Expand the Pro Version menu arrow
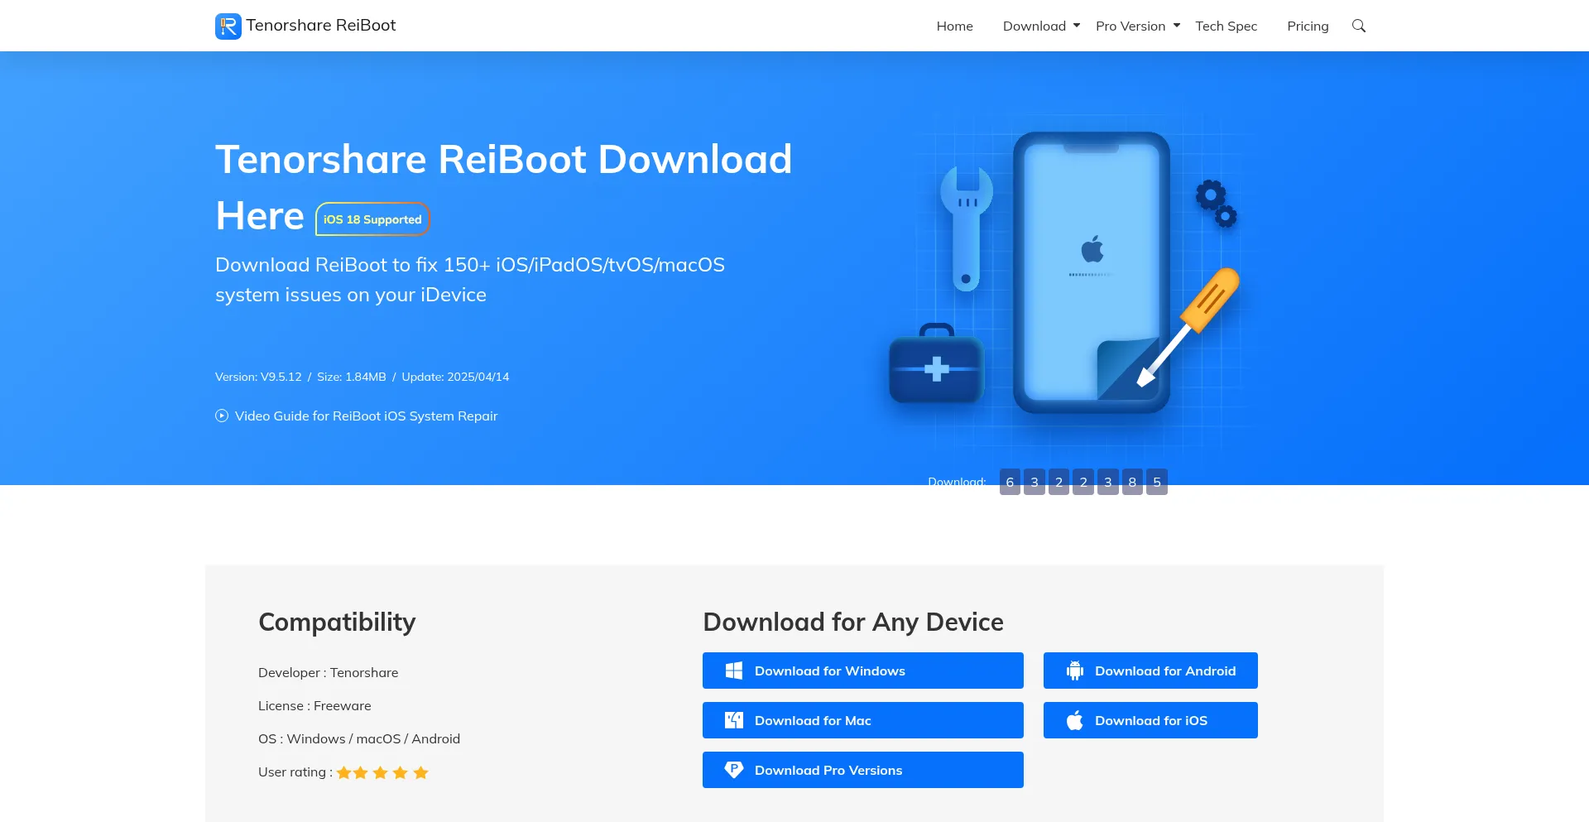The width and height of the screenshot is (1589, 822). point(1177,26)
